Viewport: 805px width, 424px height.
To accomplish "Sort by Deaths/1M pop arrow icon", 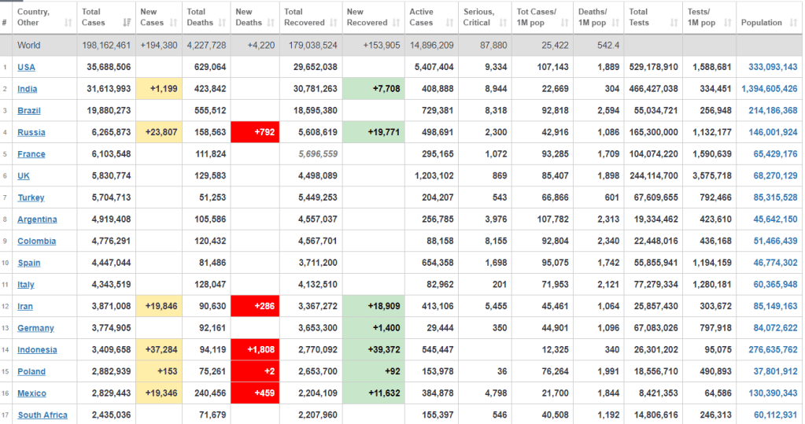I will (x=615, y=23).
